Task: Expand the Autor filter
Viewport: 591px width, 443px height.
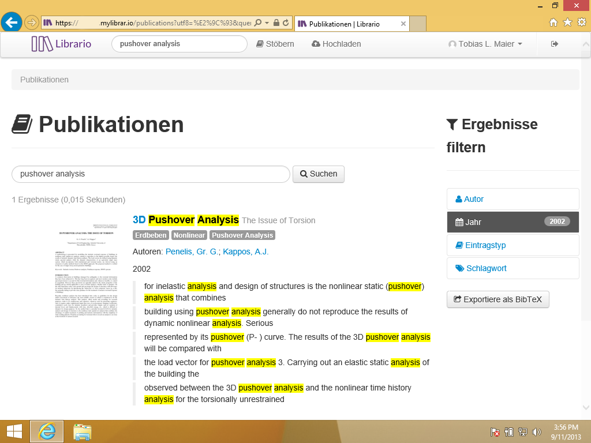Action: [513, 199]
